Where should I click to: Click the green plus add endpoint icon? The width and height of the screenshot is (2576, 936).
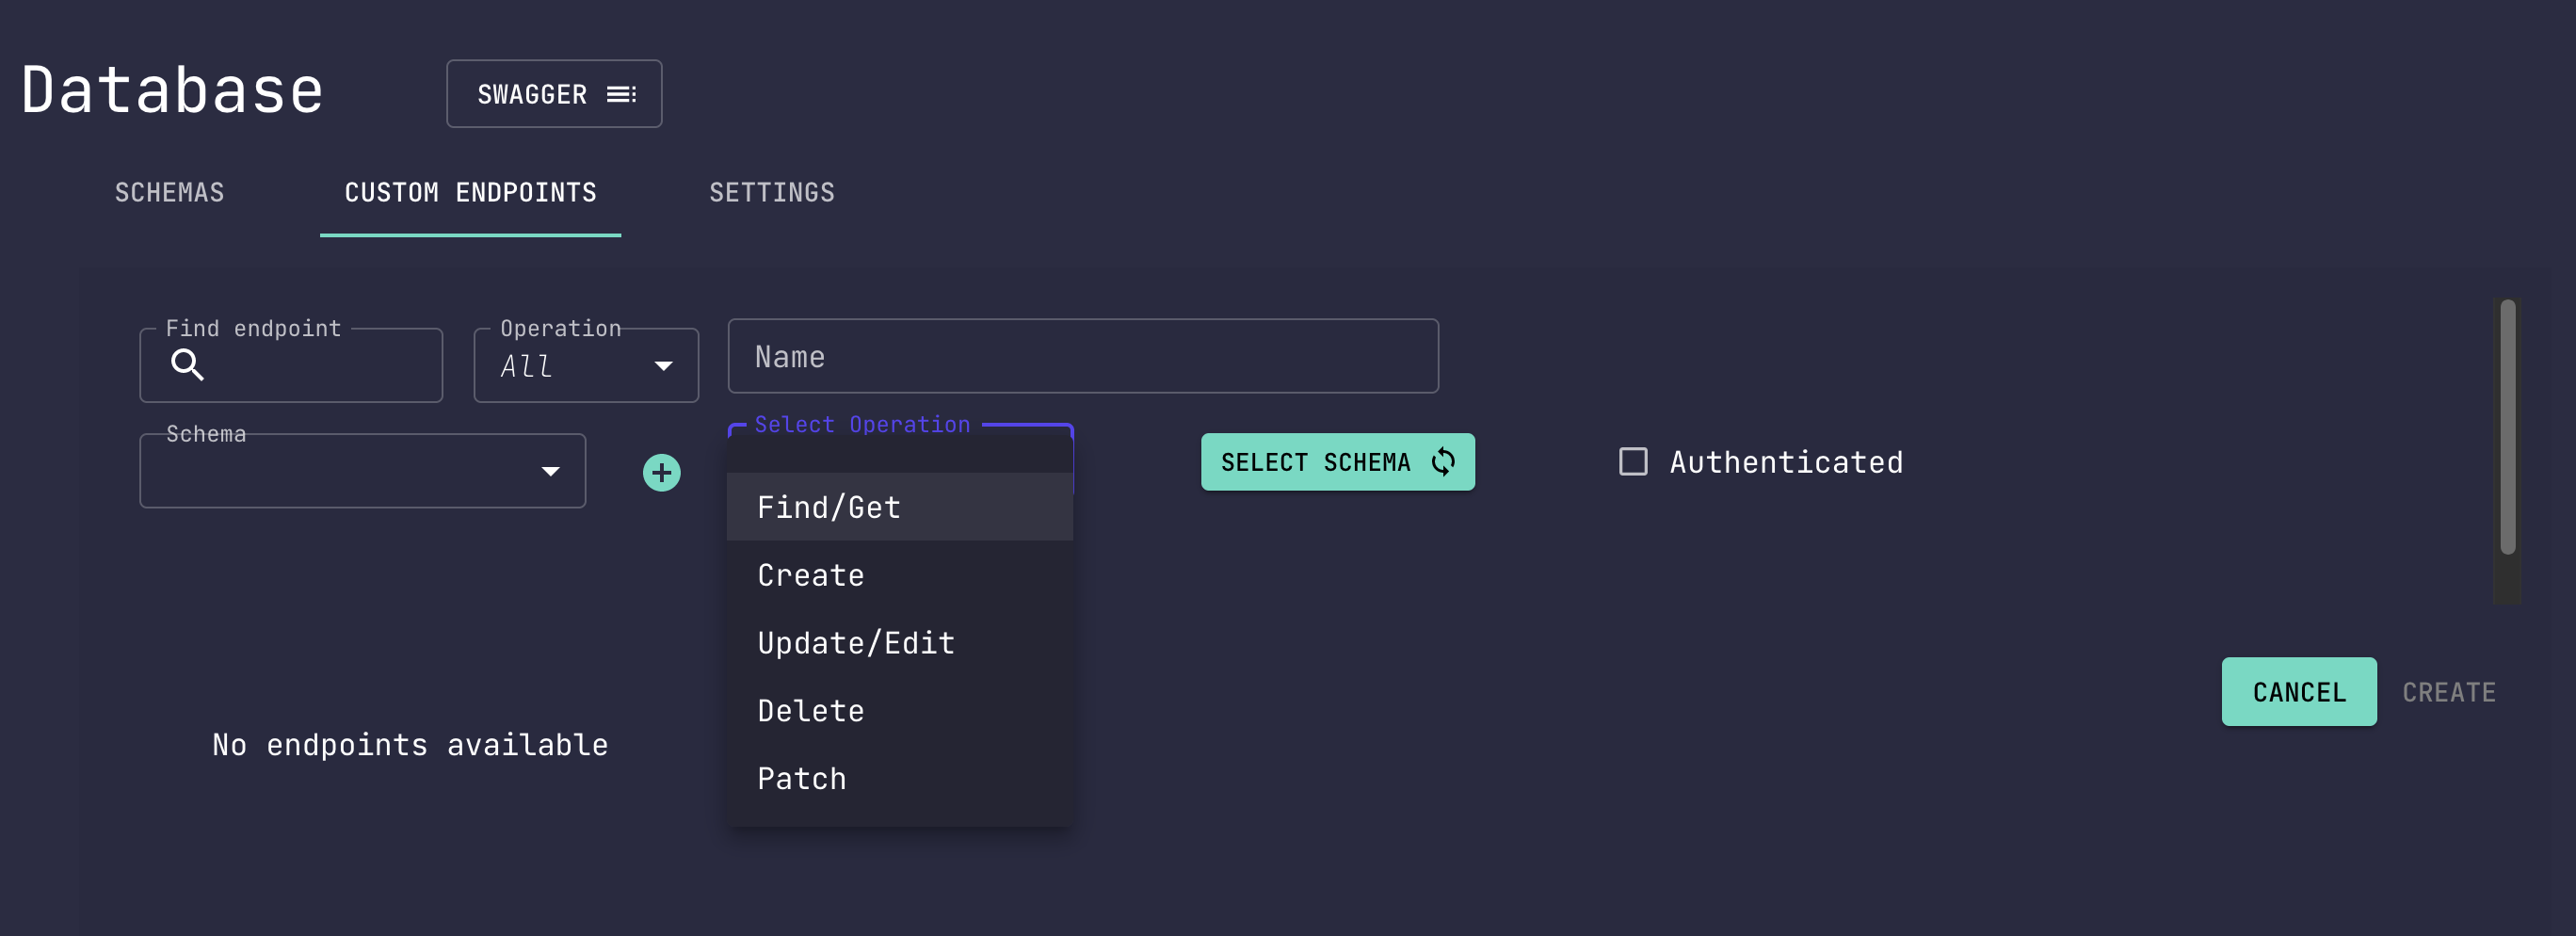(x=661, y=472)
